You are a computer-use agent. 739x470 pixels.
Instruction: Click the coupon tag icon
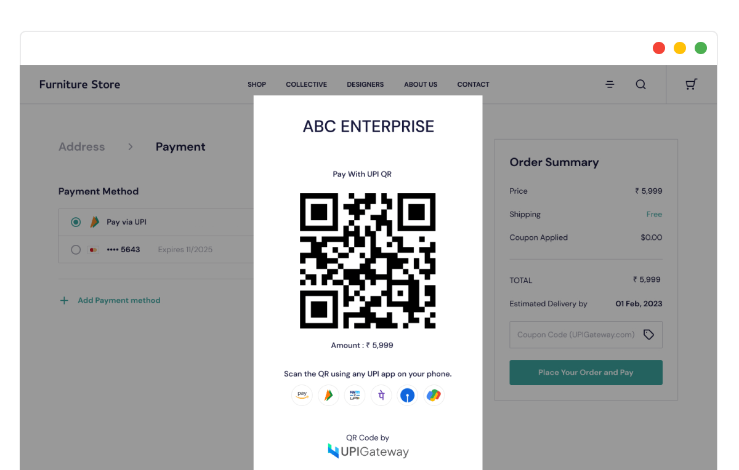coord(648,335)
